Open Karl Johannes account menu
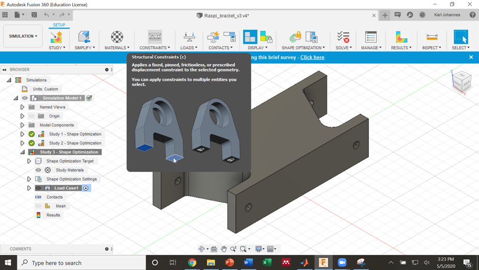Screen dimensions: 479x270 coord(447,15)
